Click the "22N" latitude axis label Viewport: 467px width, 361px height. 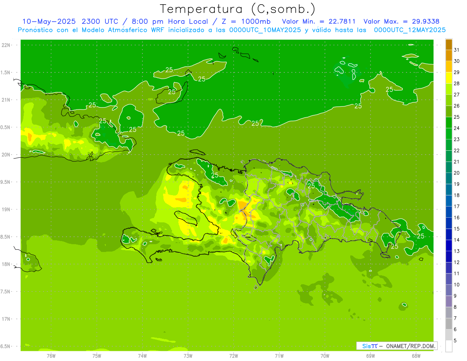tap(6, 45)
